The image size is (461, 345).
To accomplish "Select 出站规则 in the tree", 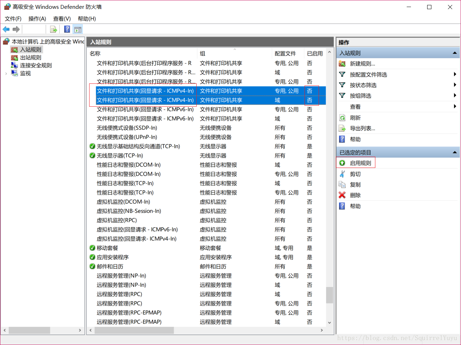I will [x=31, y=57].
